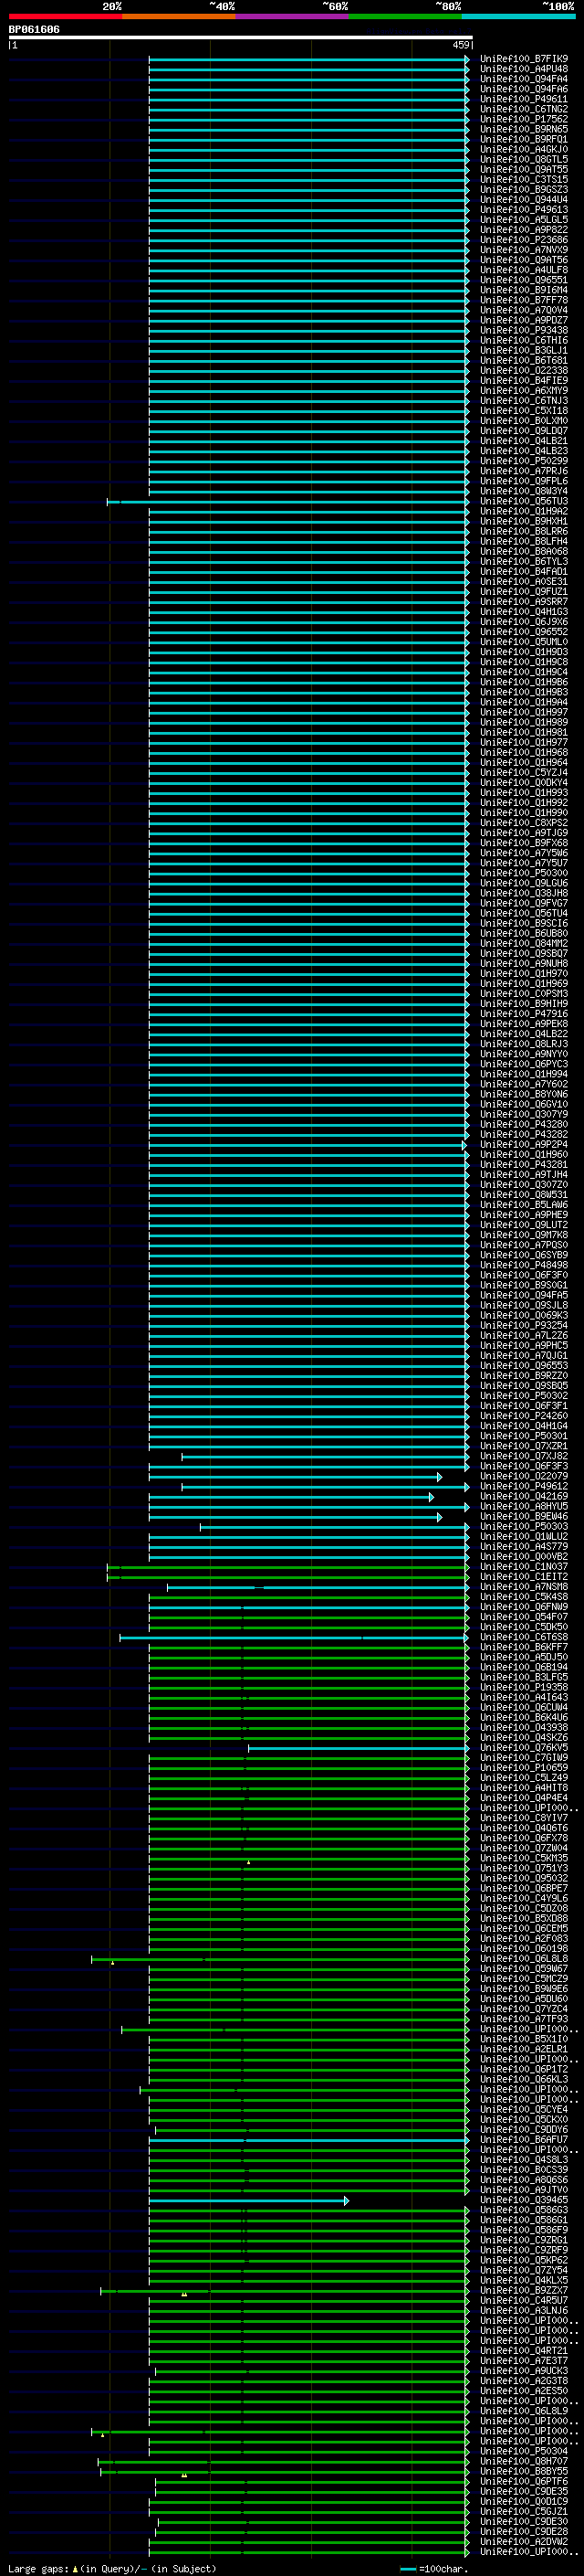Select hit label UniRef100_A4GKJ0
Screen dimensions: 584x2576
[524, 149]
